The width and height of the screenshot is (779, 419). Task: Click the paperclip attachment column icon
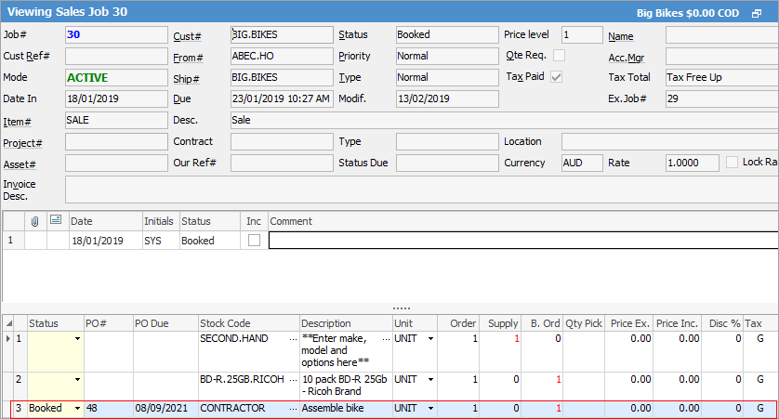[x=35, y=221]
